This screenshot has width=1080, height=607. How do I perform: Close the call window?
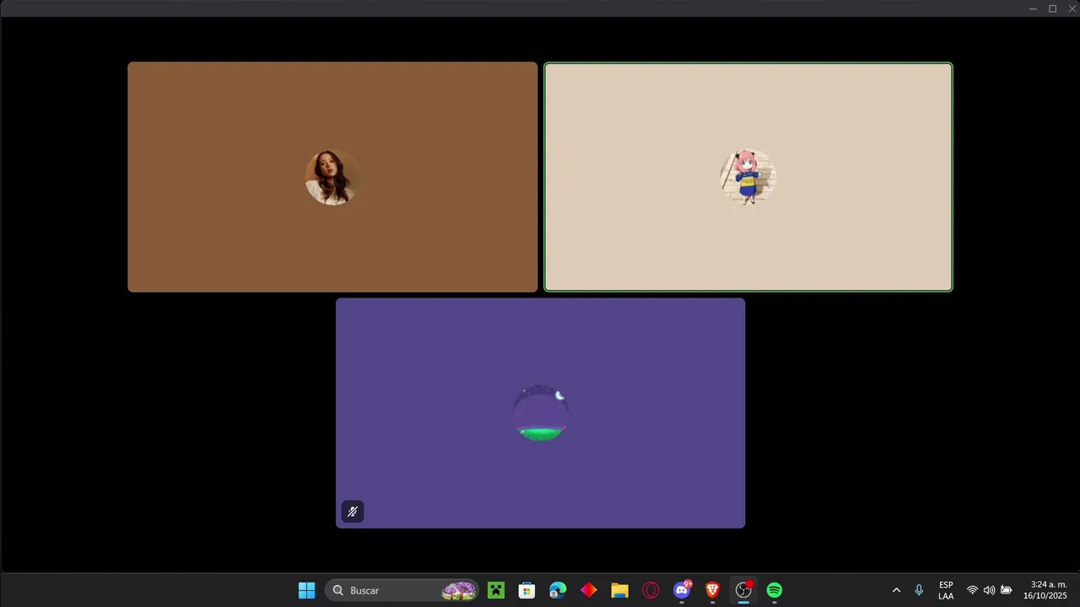[1072, 8]
